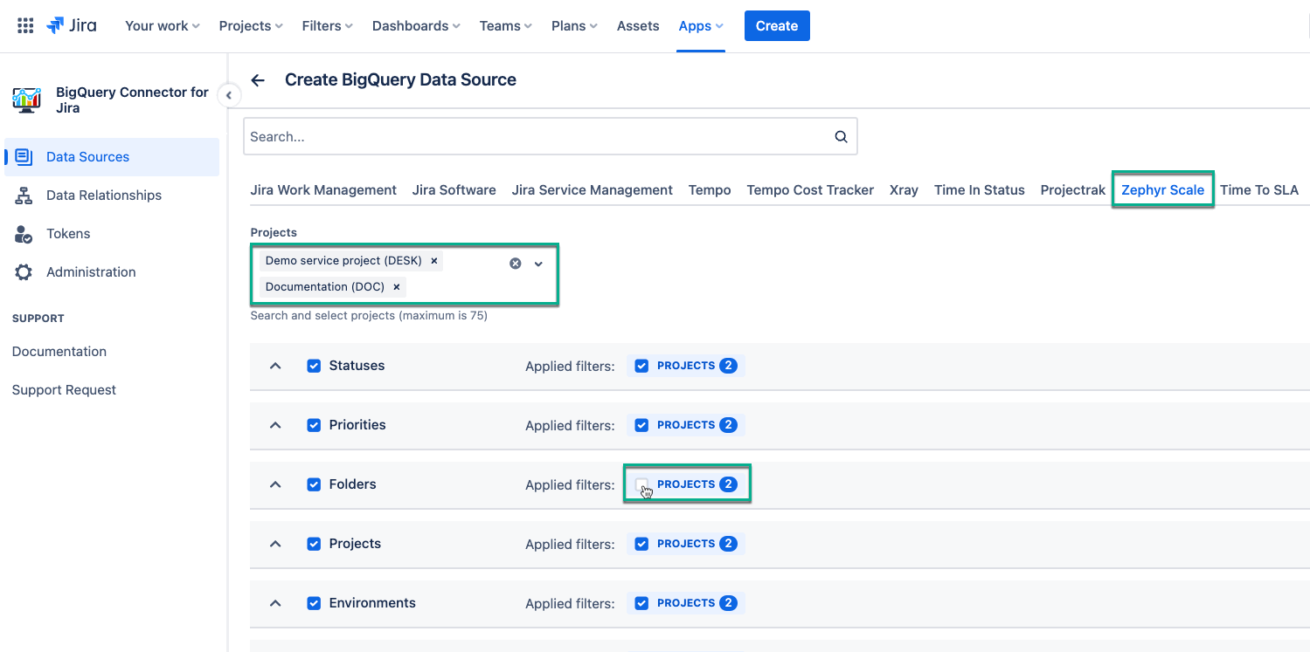
Task: Open the Projects selector dropdown arrow
Action: tap(538, 264)
